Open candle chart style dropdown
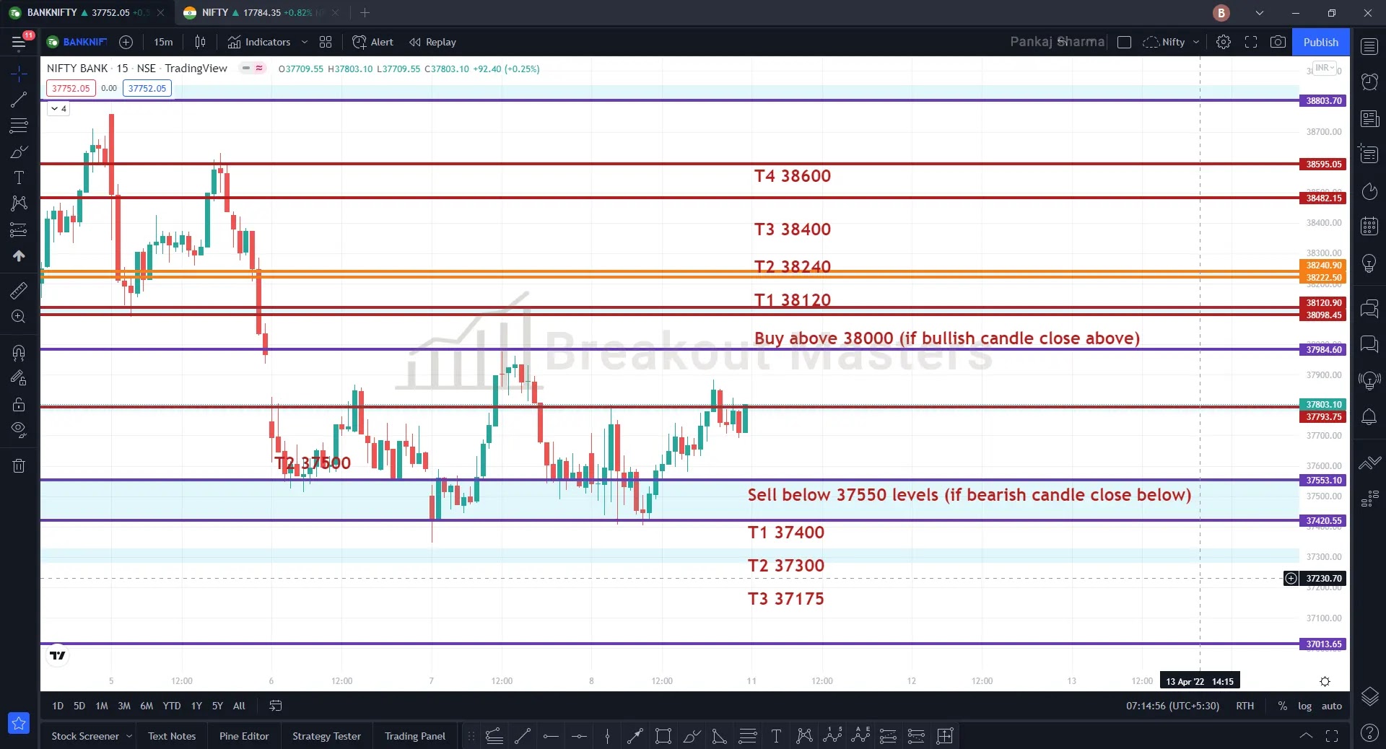Screen dimensions: 1386x749 [200, 42]
